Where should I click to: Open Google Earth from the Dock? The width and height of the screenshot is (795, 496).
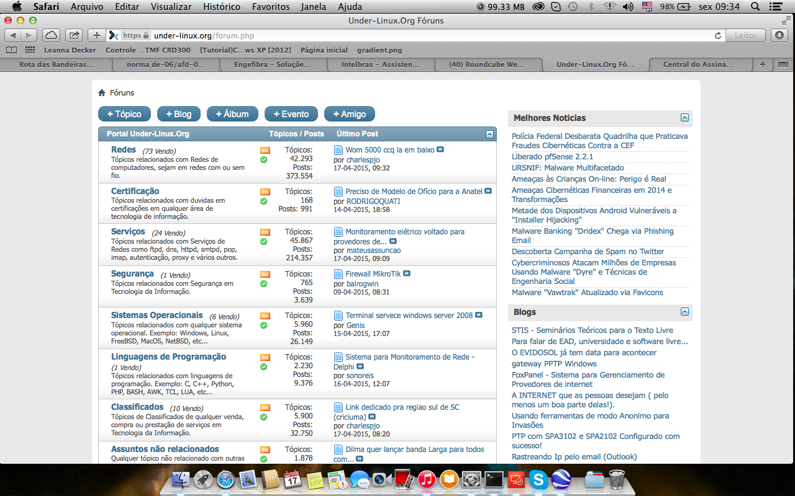[x=561, y=479]
